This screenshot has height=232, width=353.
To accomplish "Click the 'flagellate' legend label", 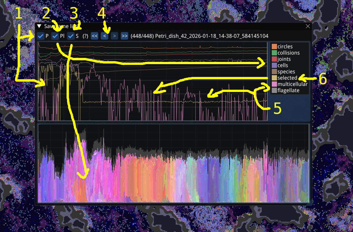I will pos(288,90).
